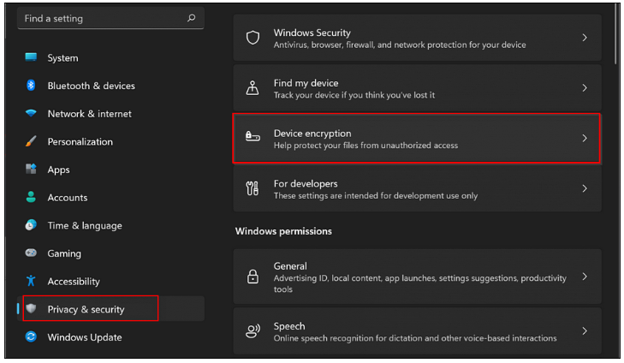Open the Speech chevron arrow
Viewport: 624px width, 363px height.
[x=585, y=330]
